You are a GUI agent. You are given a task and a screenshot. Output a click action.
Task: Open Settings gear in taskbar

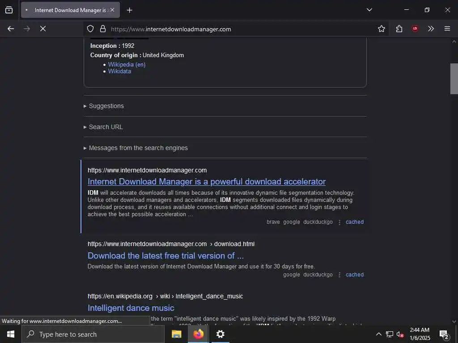(x=220, y=334)
